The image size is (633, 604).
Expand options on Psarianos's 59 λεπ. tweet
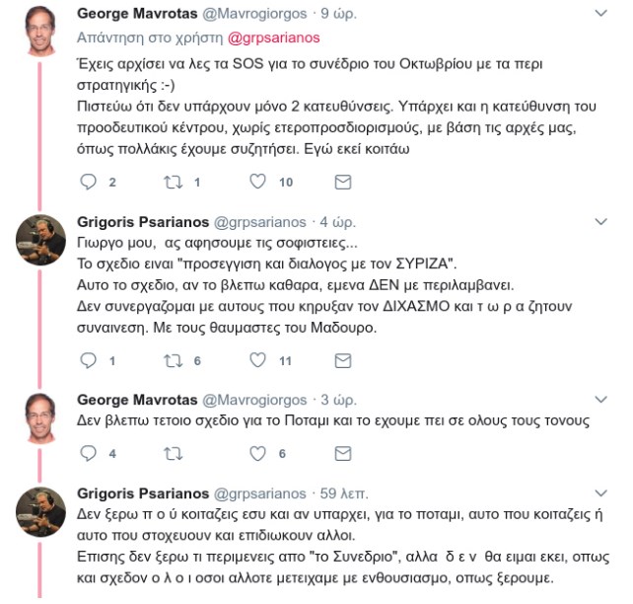click(x=601, y=492)
